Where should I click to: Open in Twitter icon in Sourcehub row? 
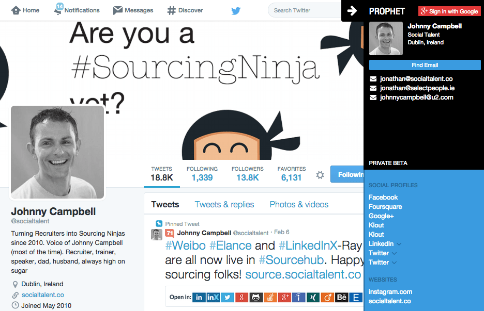pyautogui.click(x=227, y=297)
